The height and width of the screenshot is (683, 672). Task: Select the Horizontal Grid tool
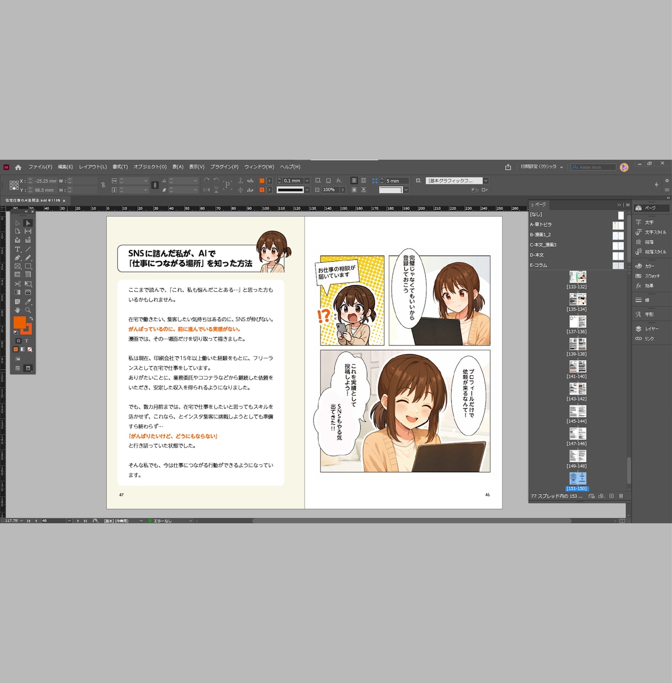tap(17, 274)
